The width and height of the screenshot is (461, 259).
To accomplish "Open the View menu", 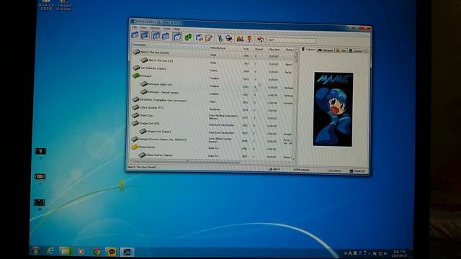I will [x=143, y=28].
